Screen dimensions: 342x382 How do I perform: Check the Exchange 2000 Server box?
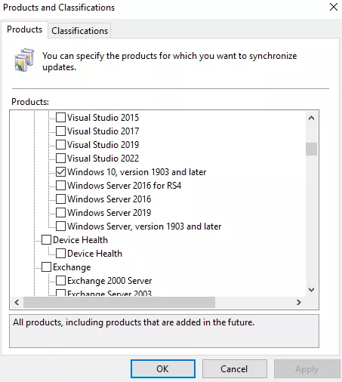60,281
